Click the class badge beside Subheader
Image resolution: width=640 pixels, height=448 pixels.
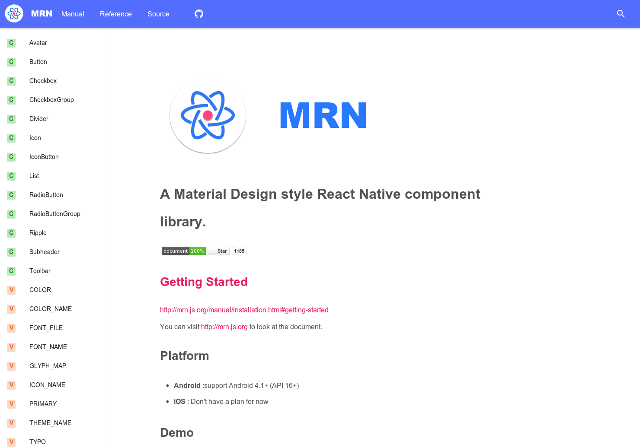pos(11,252)
